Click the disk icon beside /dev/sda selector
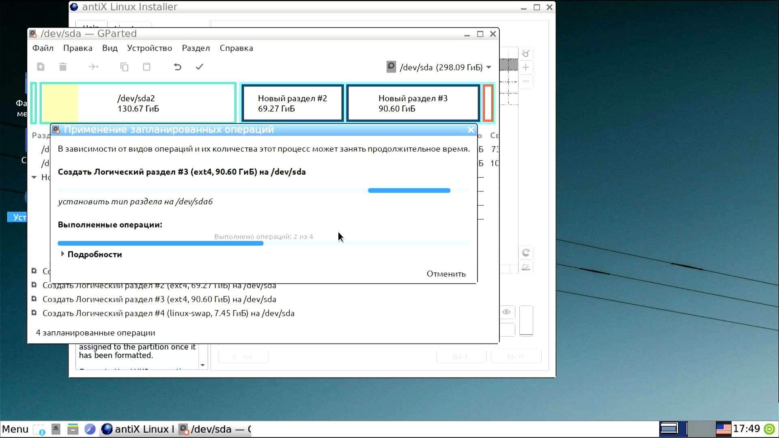Image resolution: width=779 pixels, height=438 pixels. tap(391, 67)
